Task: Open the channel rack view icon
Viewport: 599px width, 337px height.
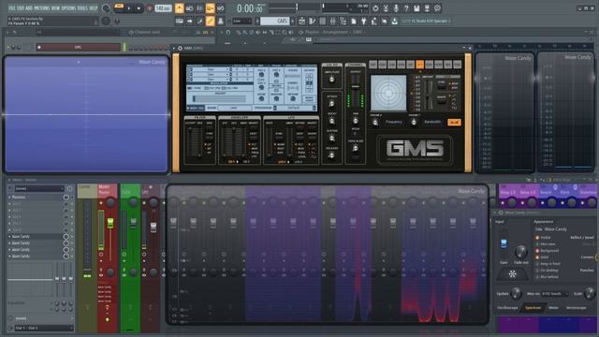Action: tap(322, 21)
